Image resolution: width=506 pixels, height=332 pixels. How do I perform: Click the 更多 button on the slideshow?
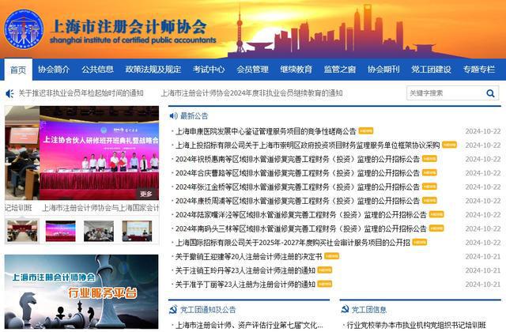point(146,194)
